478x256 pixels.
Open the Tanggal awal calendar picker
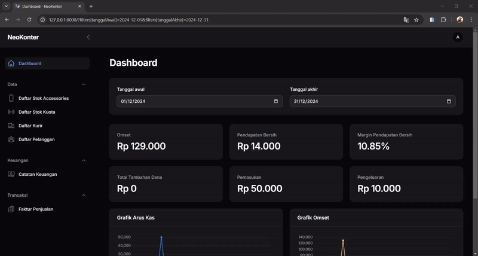pyautogui.click(x=275, y=102)
